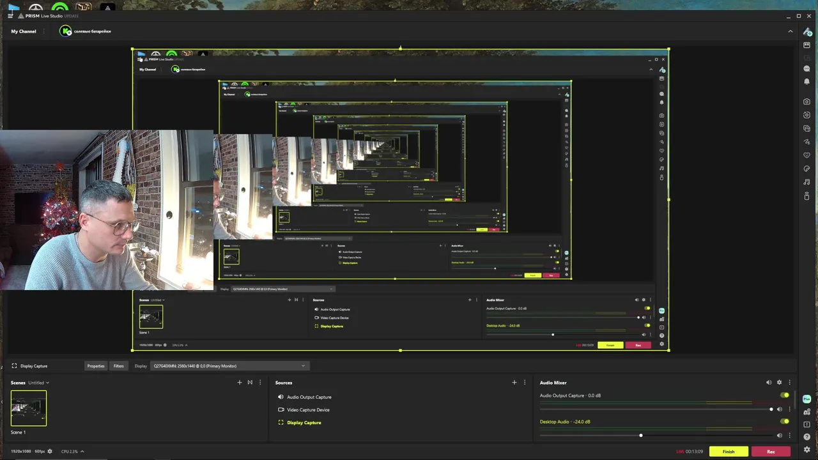Open the scene transition icon

[250, 383]
